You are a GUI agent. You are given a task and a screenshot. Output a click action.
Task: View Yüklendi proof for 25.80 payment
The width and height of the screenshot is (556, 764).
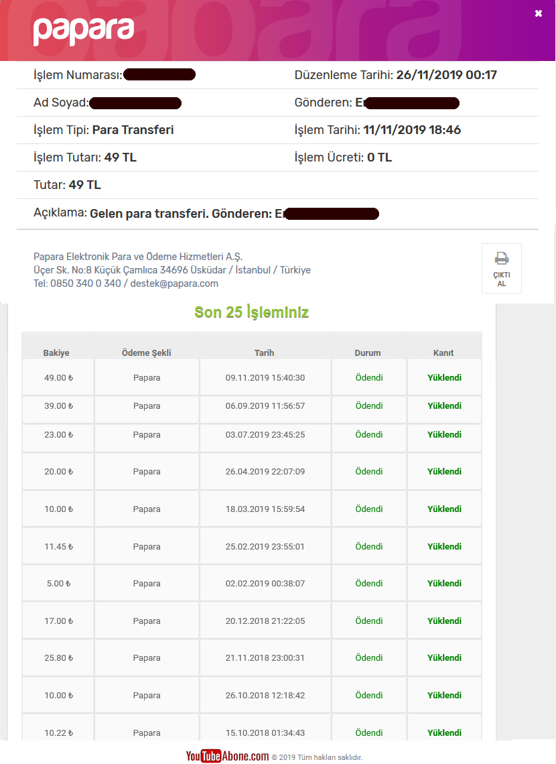click(444, 658)
